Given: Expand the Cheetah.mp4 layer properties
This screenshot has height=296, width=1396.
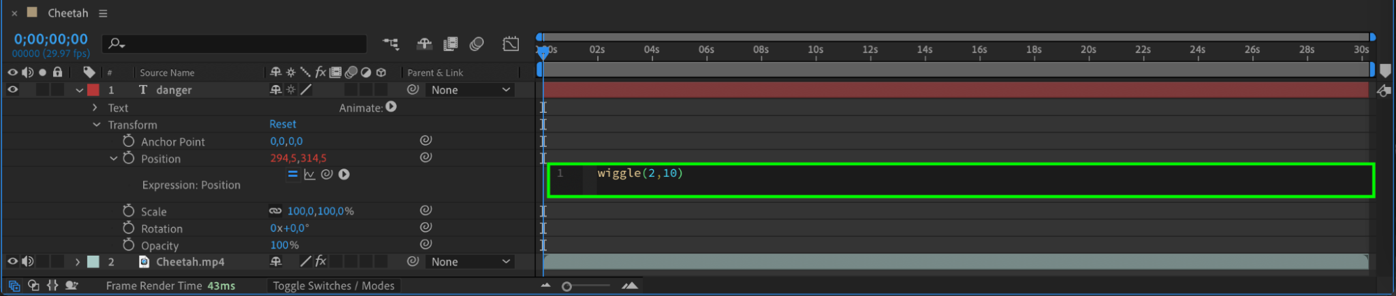Looking at the screenshot, I should [x=77, y=262].
